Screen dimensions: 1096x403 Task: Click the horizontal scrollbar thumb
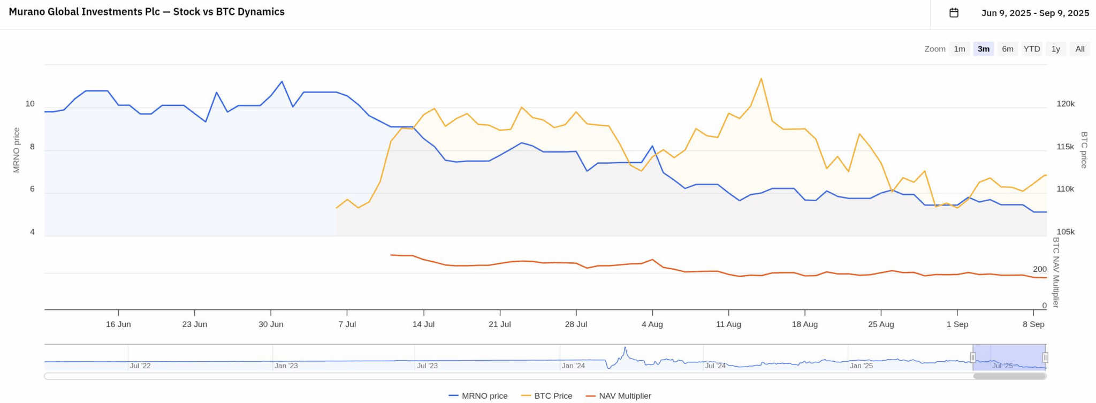pyautogui.click(x=1009, y=376)
